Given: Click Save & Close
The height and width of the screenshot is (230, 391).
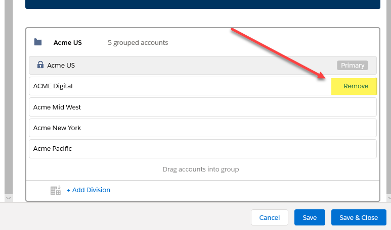Looking at the screenshot, I should 359,217.
